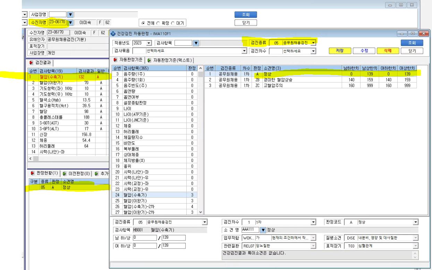Click the red flag icon on 검진결과 tab
The image size is (432, 270).
point(32,62)
